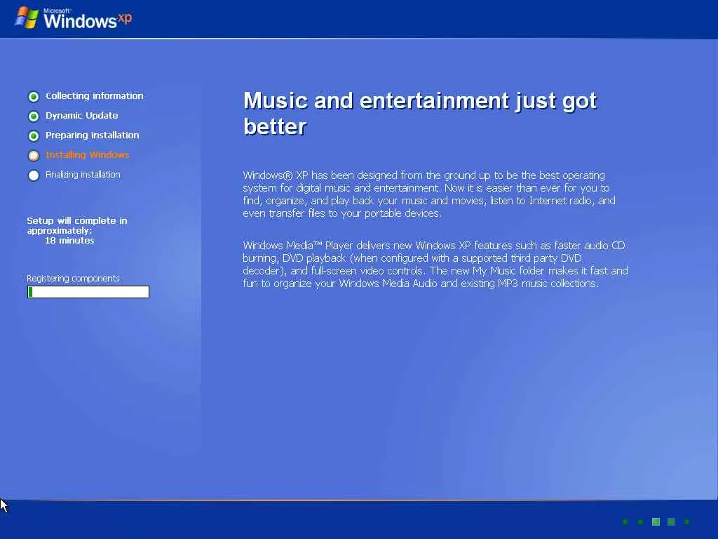This screenshot has width=718, height=539.
Task: Click the paragraph starting "Windows Media™ Player delivers"
Action: (x=435, y=265)
